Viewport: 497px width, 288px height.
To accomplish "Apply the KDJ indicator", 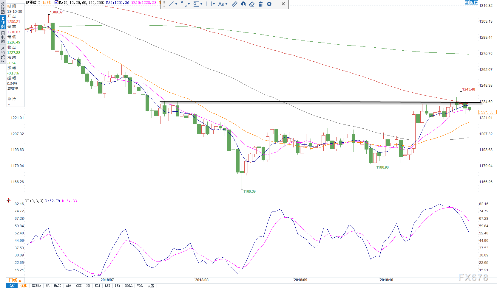I will tap(98, 286).
